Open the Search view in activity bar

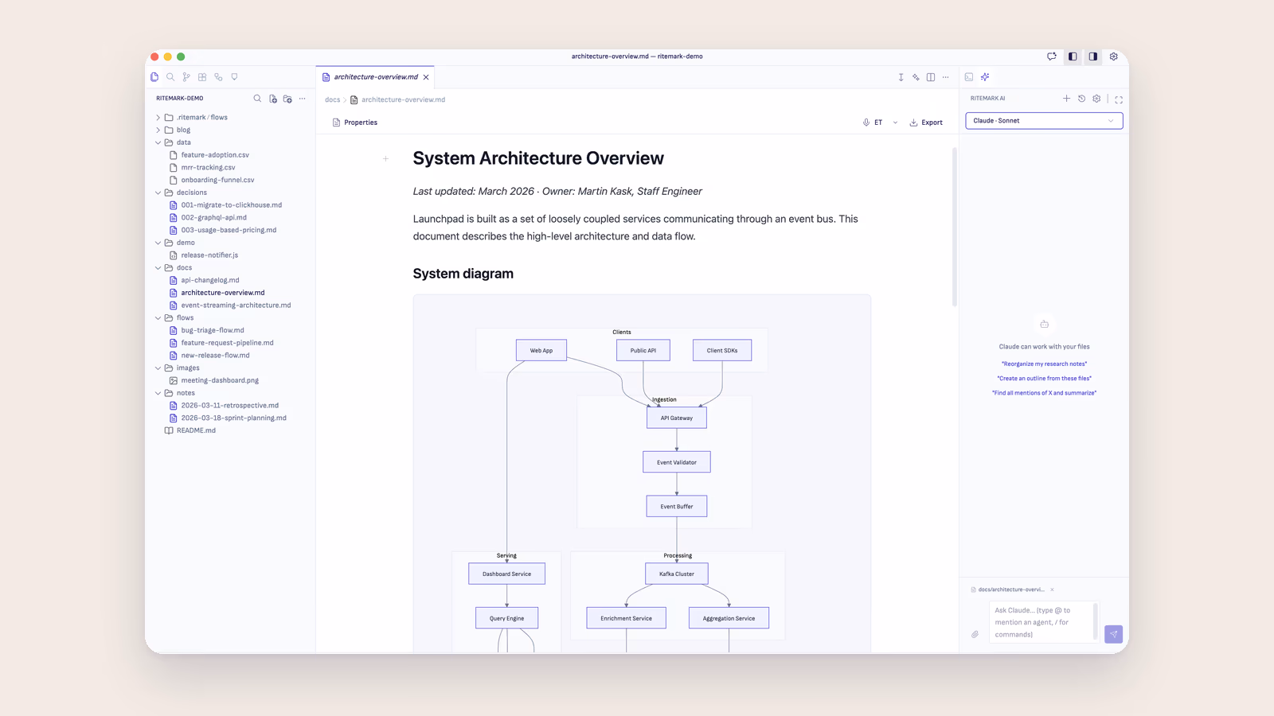coord(170,77)
